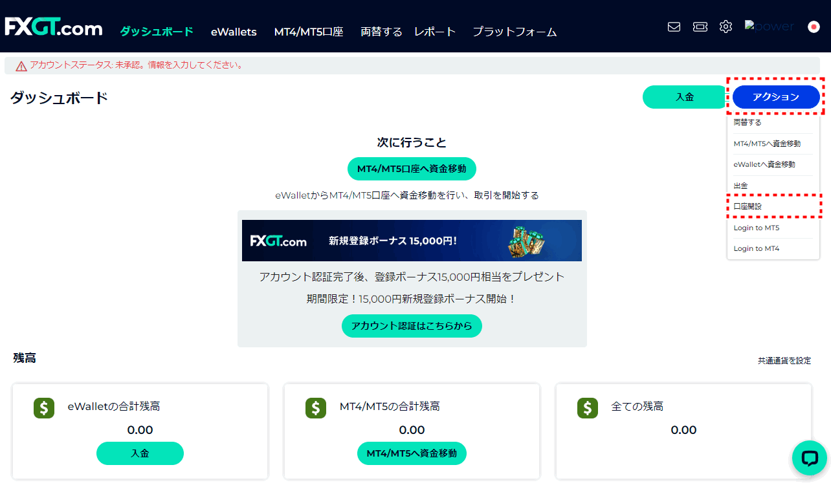Image resolution: width=831 pixels, height=498 pixels.
Task: Click MT4/MT5の合計残高 label
Action: click(x=390, y=407)
